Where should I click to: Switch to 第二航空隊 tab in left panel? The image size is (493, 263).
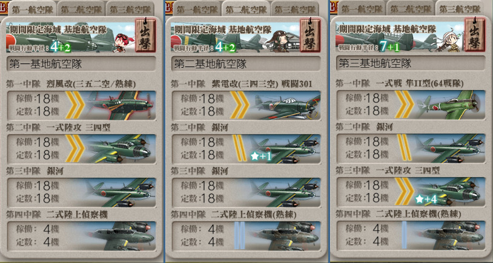[81, 8]
